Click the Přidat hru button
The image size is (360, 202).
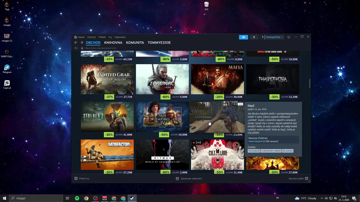point(82,178)
